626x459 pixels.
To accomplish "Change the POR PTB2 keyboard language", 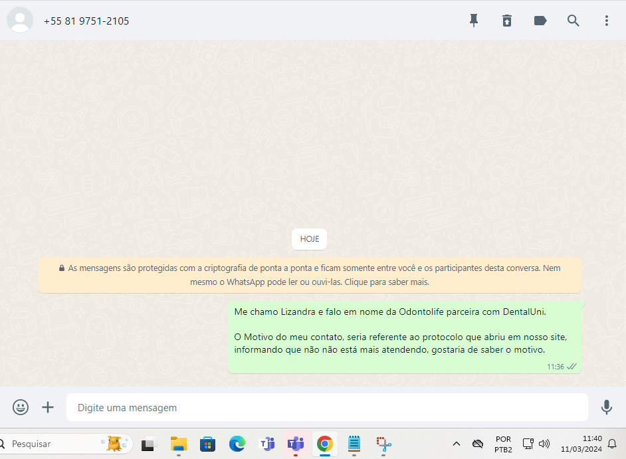I will pos(503,444).
